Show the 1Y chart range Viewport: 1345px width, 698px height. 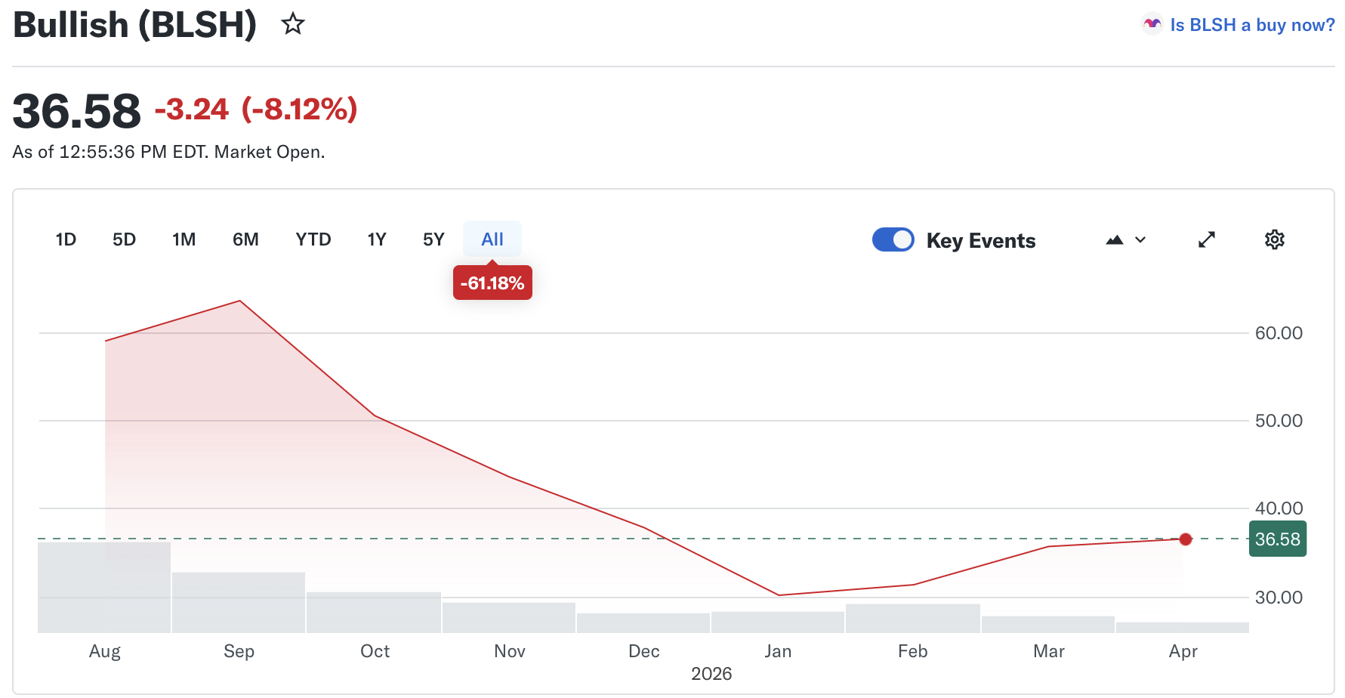(377, 239)
